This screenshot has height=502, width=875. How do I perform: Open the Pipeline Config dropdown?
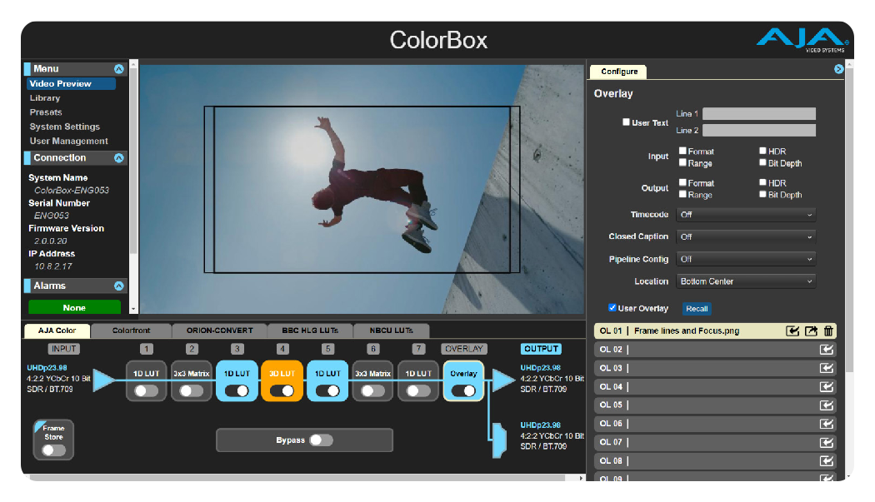tap(746, 260)
